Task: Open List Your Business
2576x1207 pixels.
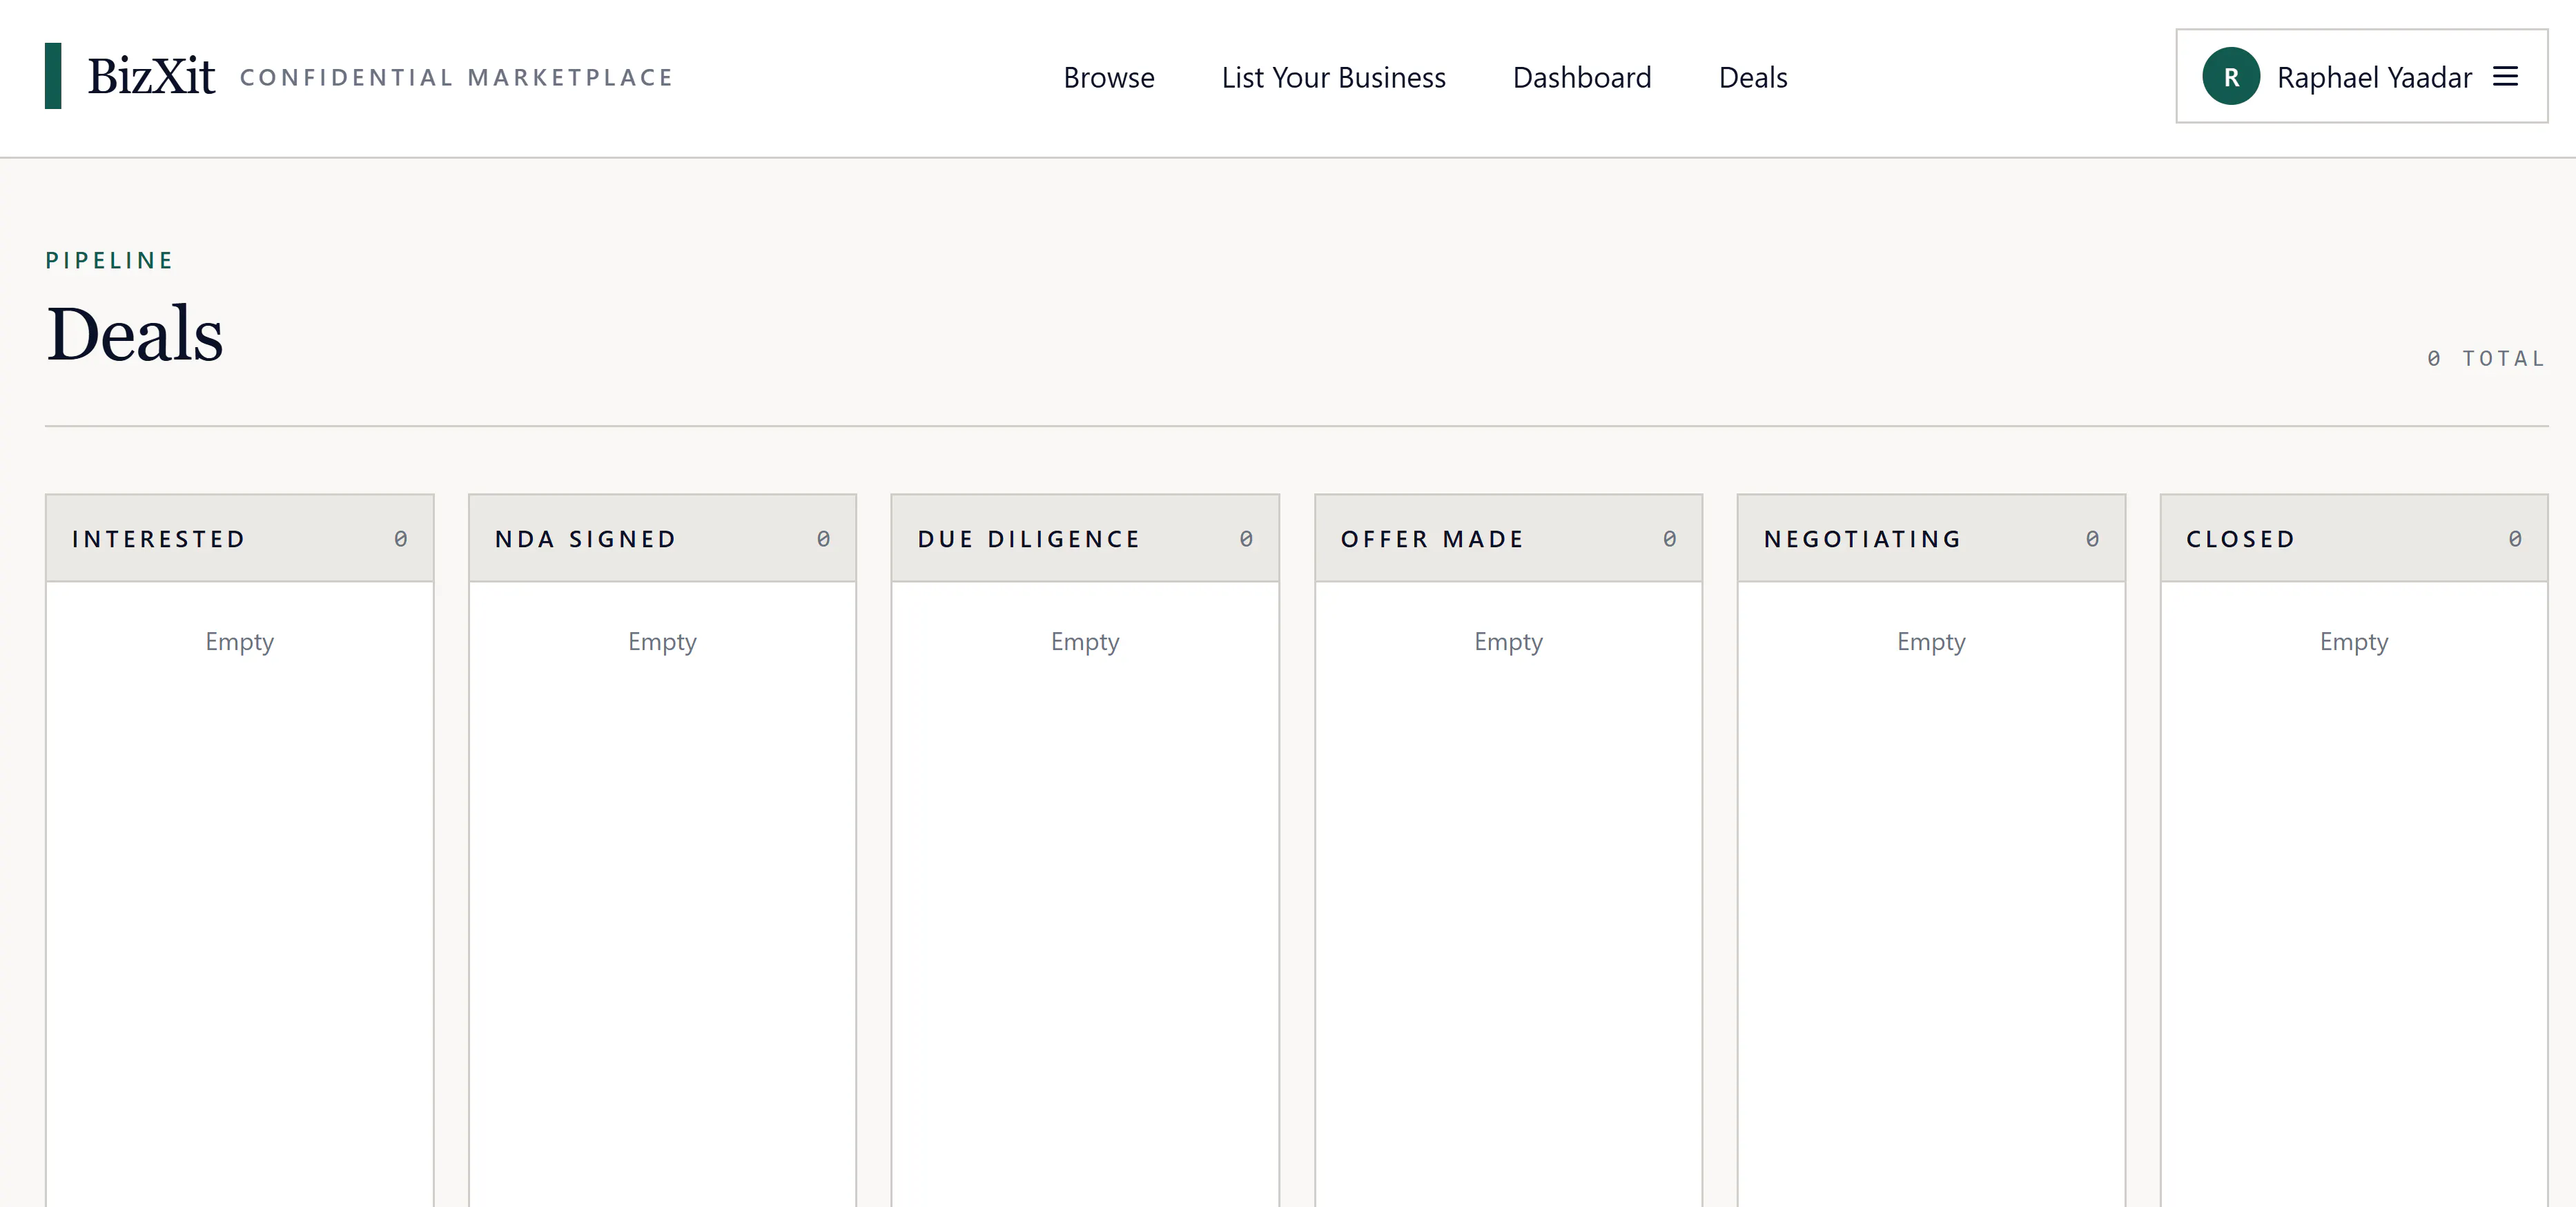Action: 1333,77
